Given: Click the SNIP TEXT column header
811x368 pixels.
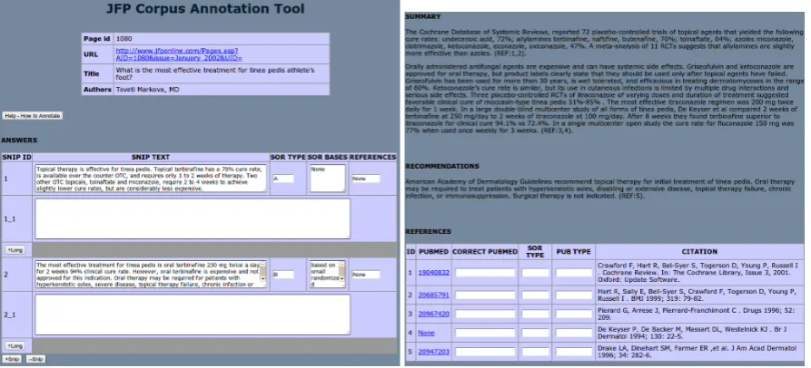Looking at the screenshot, I should [x=151, y=157].
